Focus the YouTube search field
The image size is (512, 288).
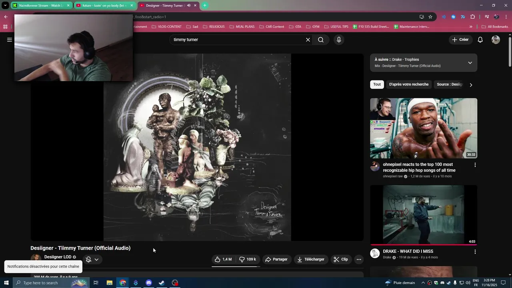(238, 40)
